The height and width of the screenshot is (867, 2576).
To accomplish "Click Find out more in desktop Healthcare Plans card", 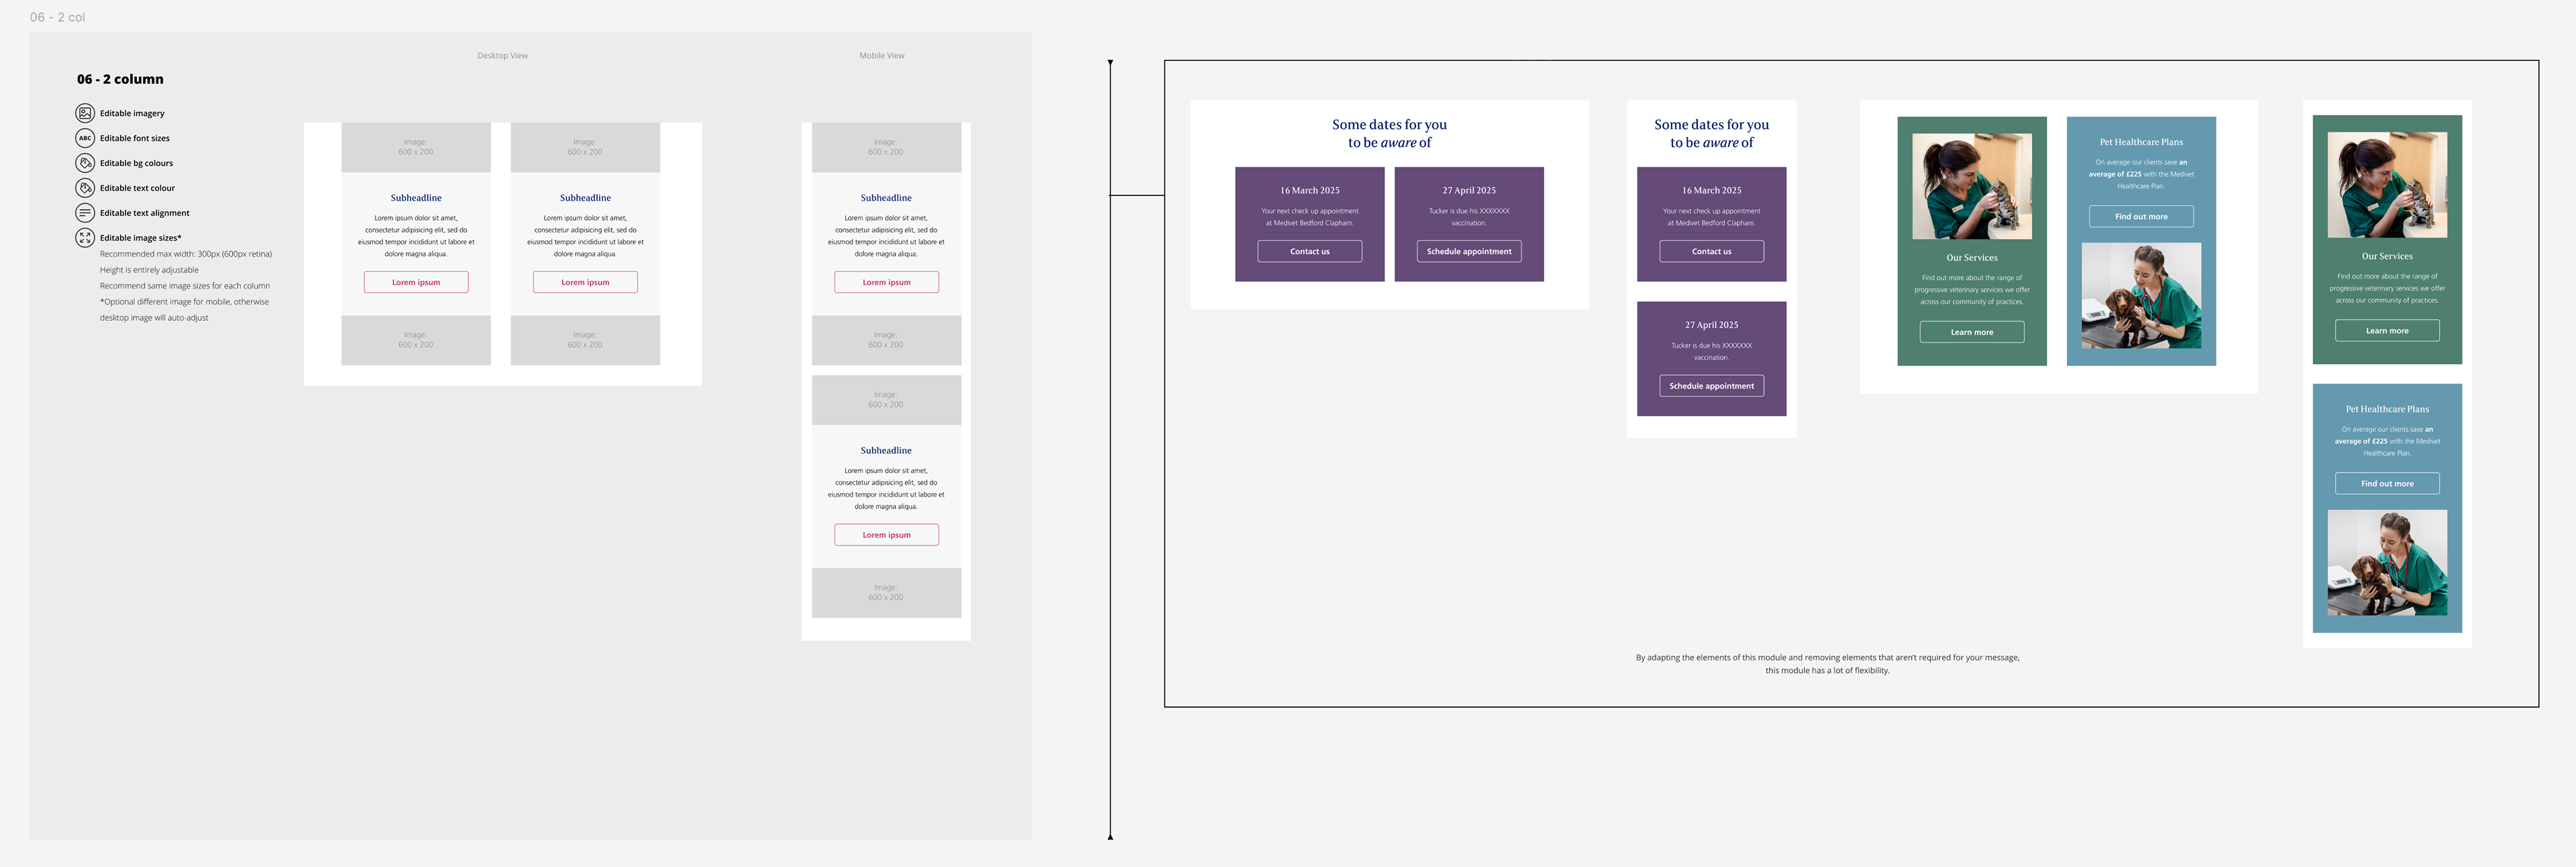I will (x=2140, y=216).
